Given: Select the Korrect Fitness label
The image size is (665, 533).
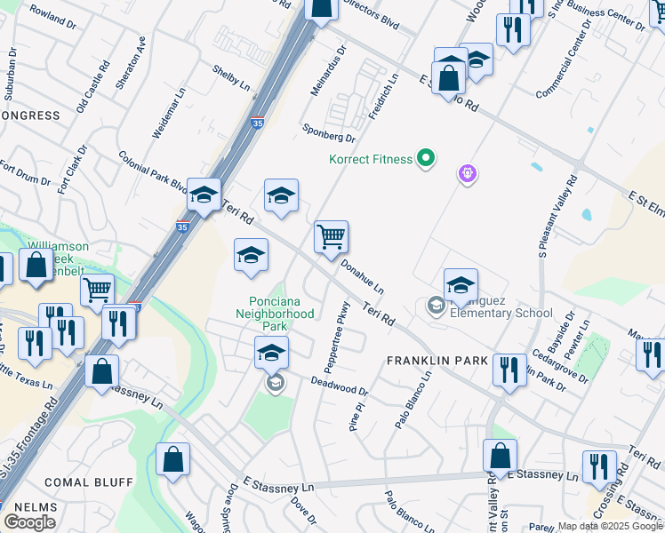Looking at the screenshot, I should (371, 159).
